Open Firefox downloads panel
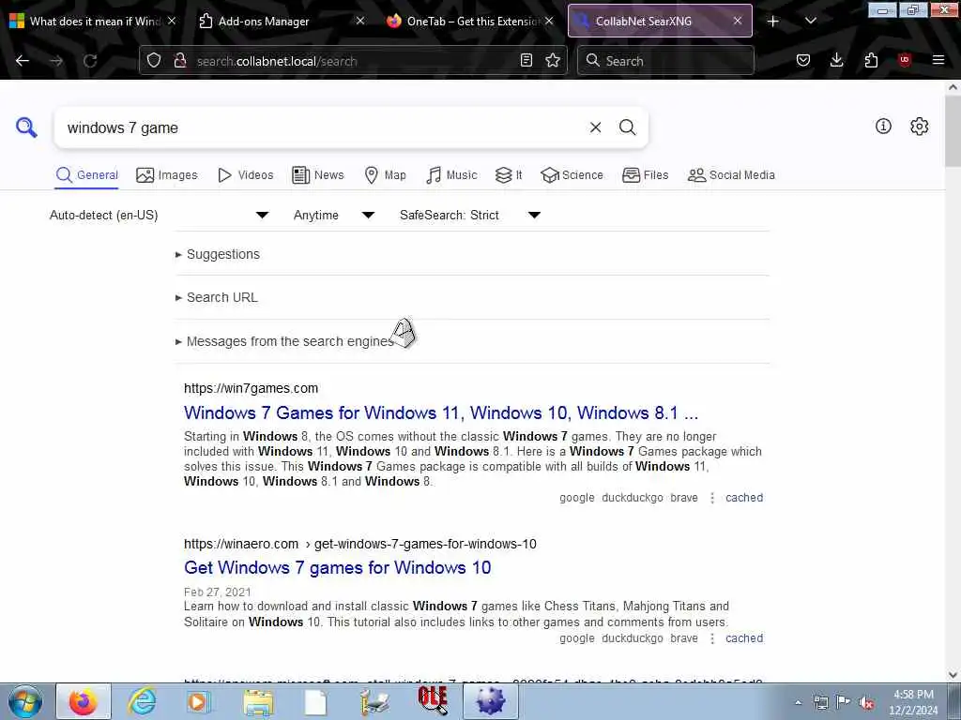The image size is (961, 720). click(836, 61)
